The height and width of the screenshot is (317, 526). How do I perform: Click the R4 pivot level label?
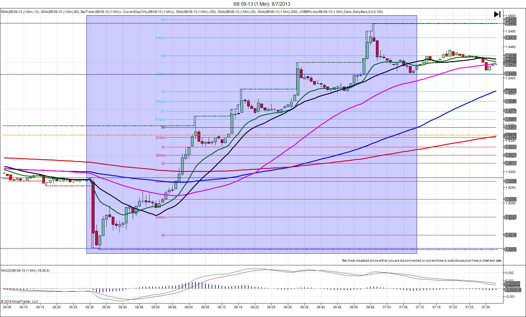(x=163, y=20)
